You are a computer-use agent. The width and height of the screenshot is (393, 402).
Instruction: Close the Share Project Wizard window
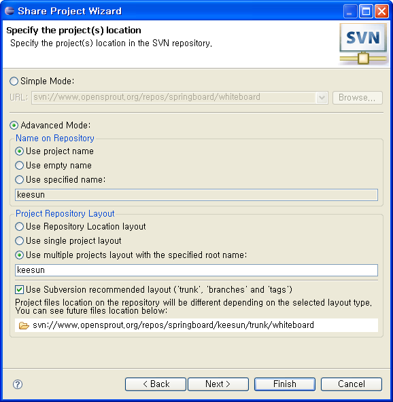(381, 12)
